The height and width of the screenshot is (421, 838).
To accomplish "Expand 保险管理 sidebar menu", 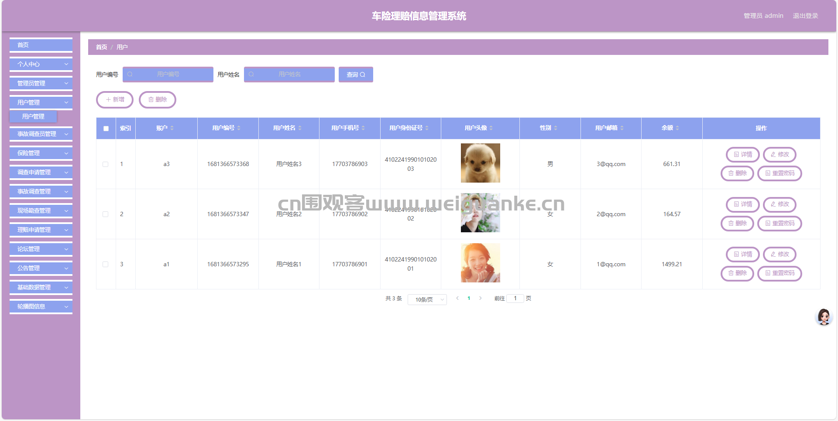I will point(41,153).
